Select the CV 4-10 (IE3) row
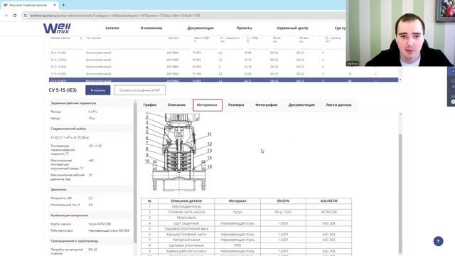The width and height of the screenshot is (455, 256). [x=223, y=53]
